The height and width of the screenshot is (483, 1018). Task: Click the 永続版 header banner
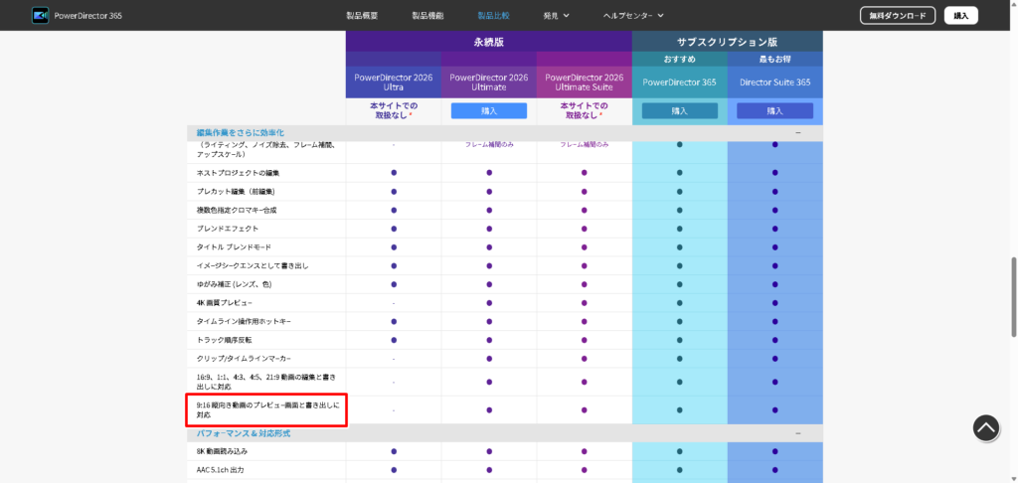[488, 42]
